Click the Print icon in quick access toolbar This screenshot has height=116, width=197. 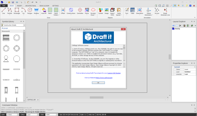(x=17, y=2)
